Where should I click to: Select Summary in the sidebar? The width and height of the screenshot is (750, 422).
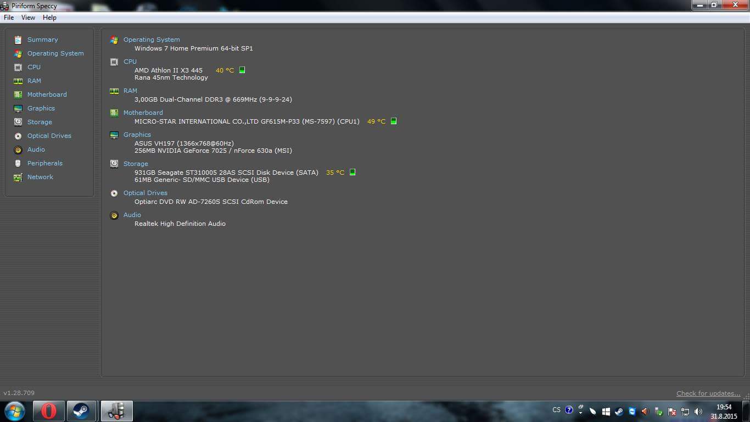(42, 40)
